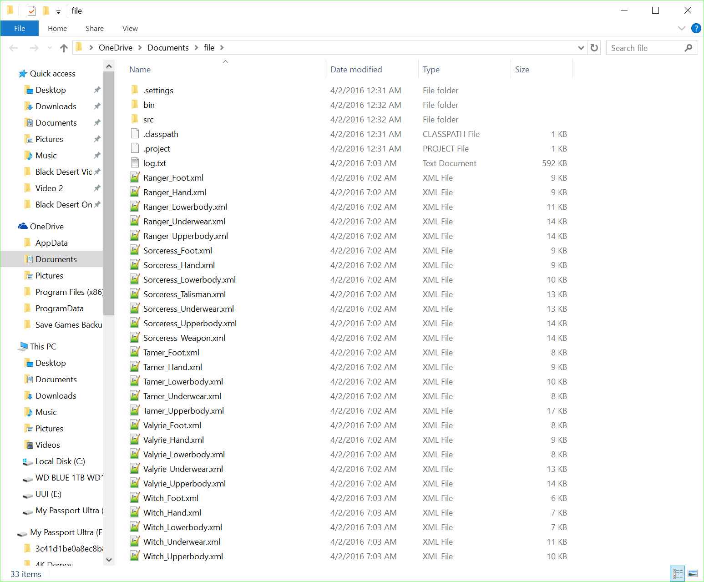Expand the ribbon with the chevron
The height and width of the screenshot is (582, 704).
coord(681,28)
